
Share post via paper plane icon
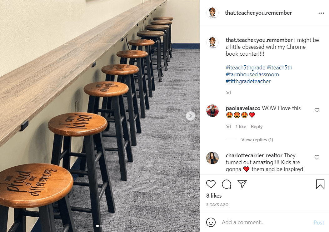[x=242, y=184]
